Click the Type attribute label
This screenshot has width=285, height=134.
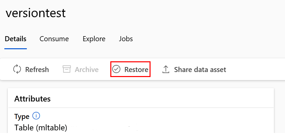pyautogui.click(x=22, y=117)
